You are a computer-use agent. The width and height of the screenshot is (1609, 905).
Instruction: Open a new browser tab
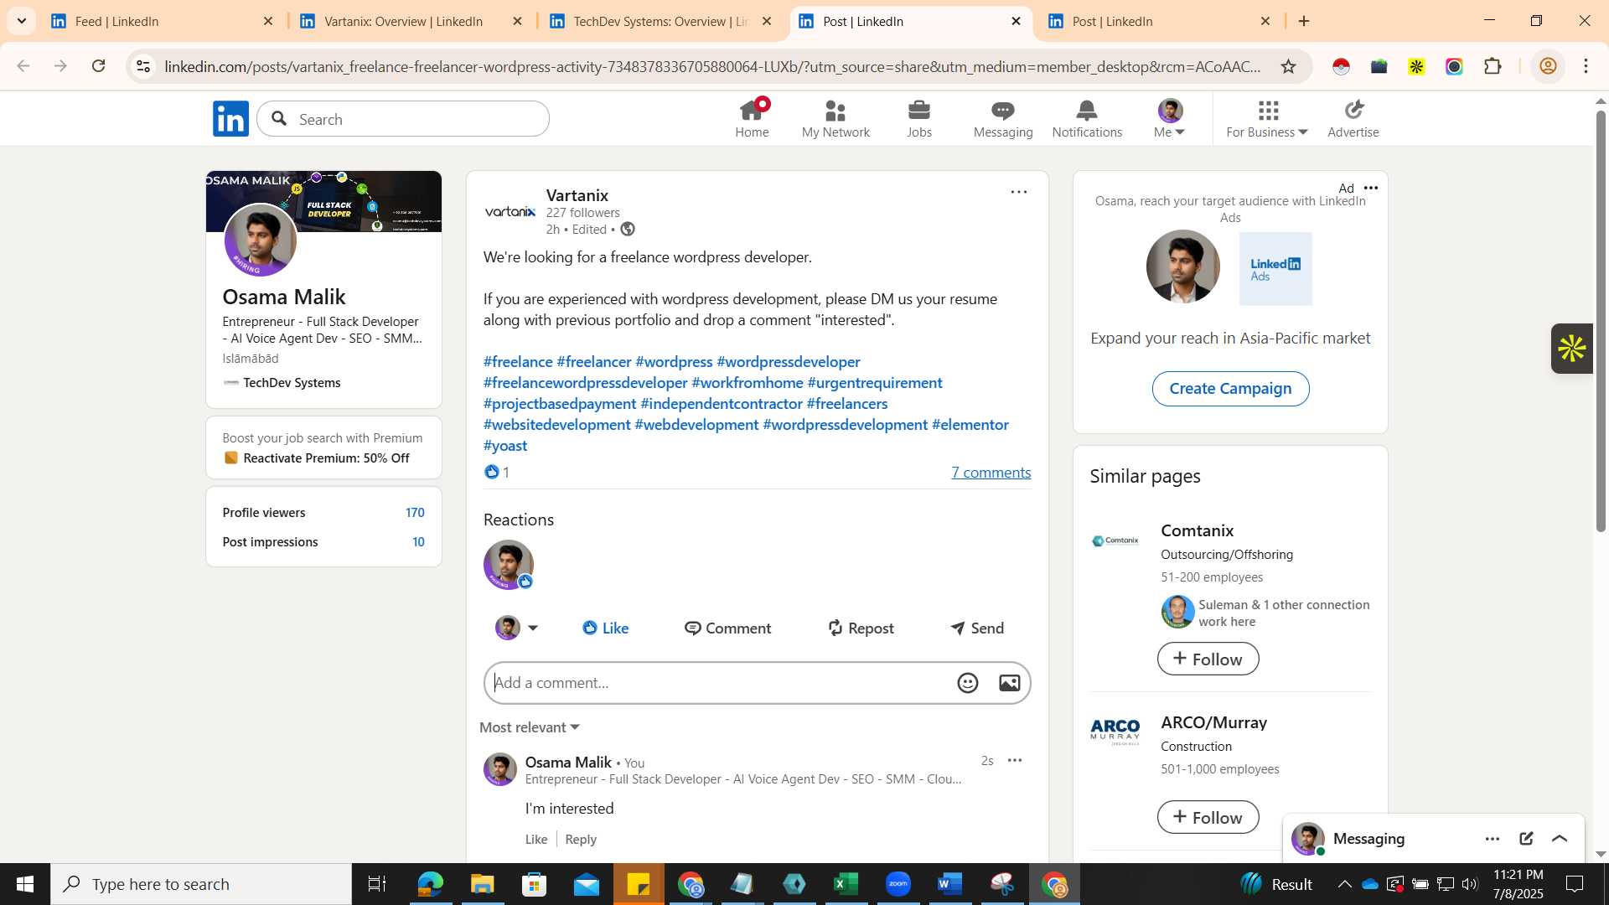coord(1304,21)
